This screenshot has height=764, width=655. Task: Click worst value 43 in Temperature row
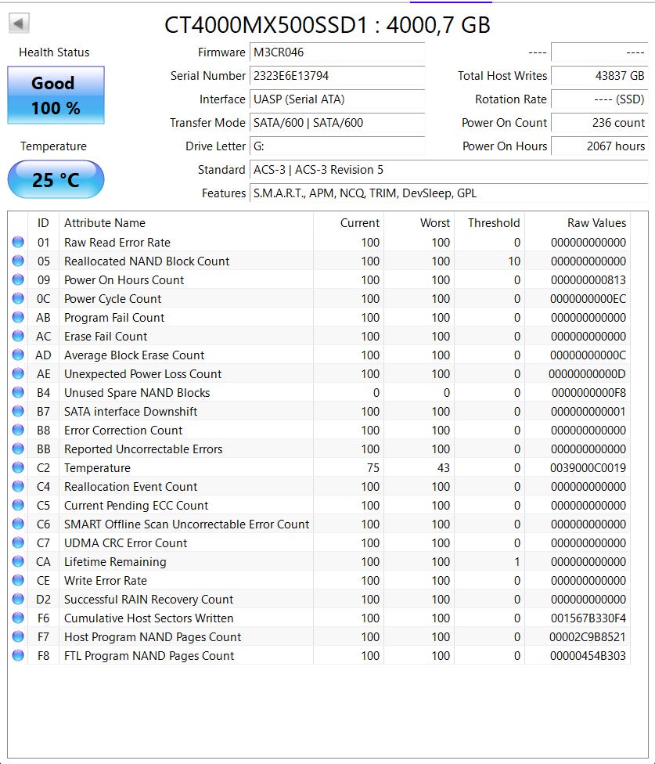(x=443, y=468)
